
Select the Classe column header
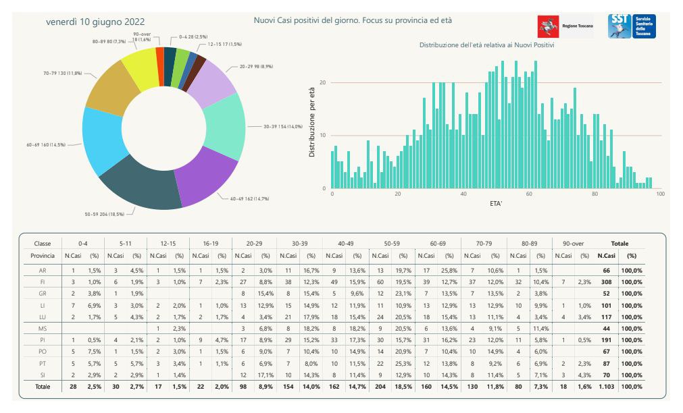coord(43,244)
